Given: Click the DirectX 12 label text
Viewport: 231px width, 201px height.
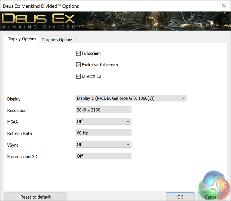Looking at the screenshot, I should (91, 76).
